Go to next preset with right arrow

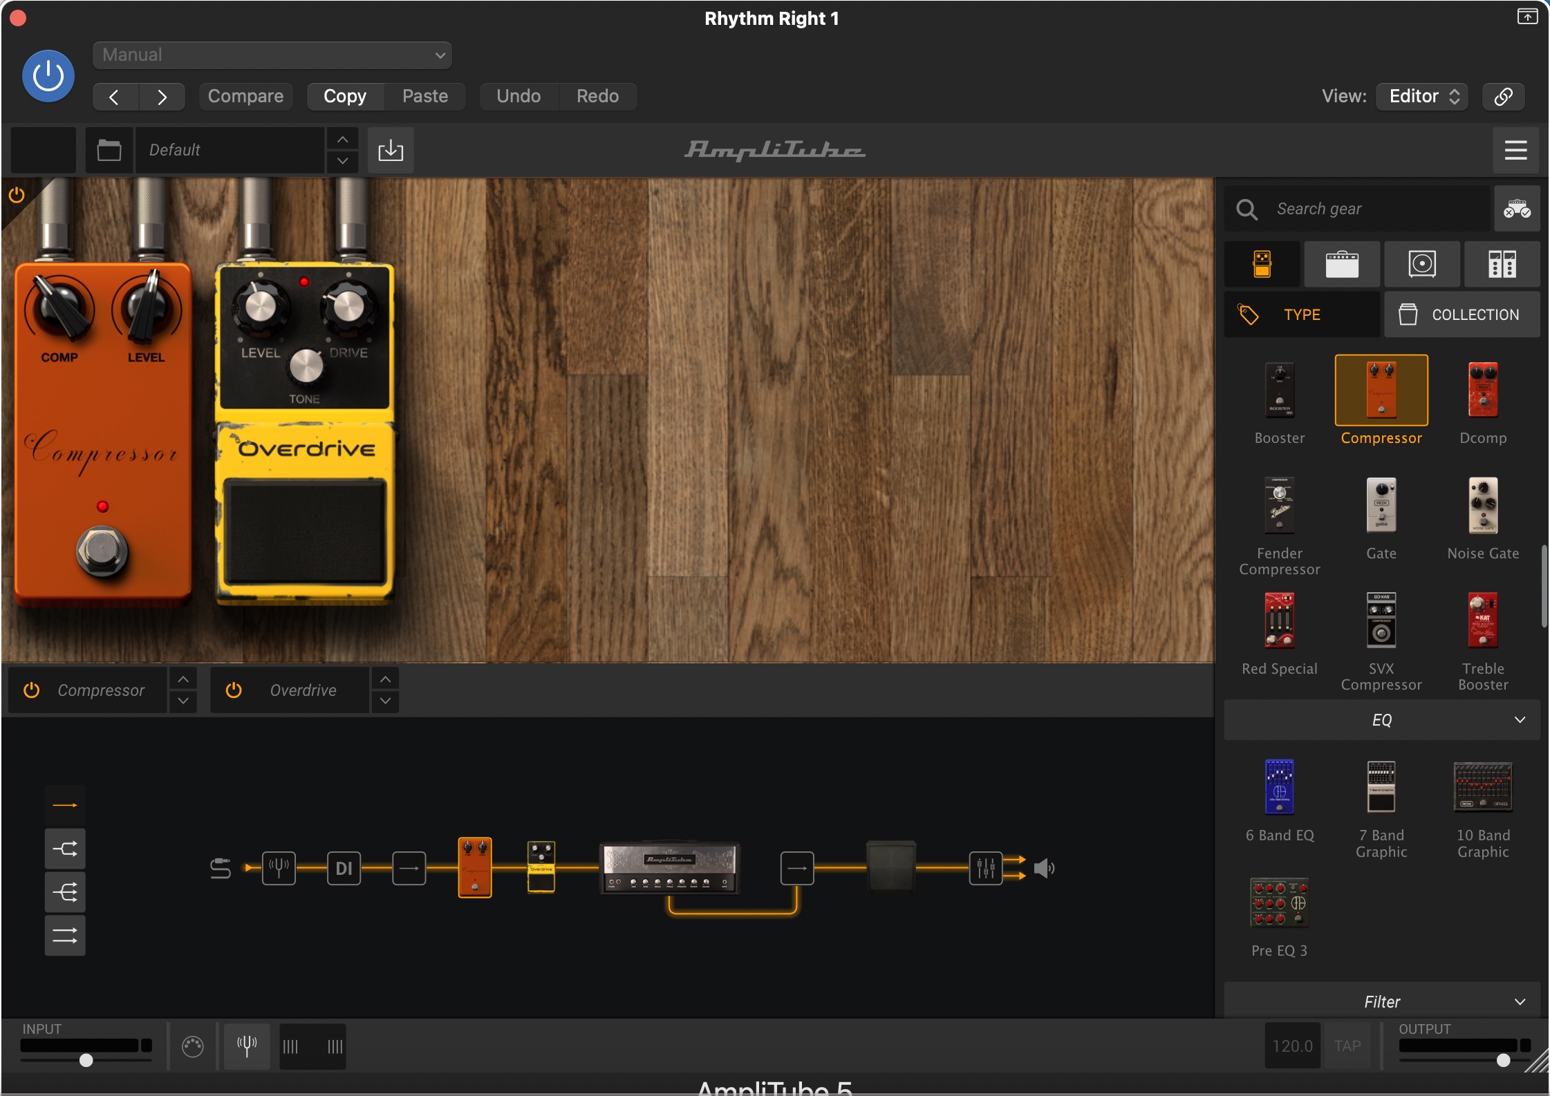click(162, 97)
